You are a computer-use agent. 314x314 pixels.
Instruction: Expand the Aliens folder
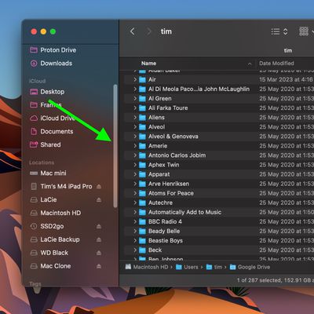[x=135, y=118]
